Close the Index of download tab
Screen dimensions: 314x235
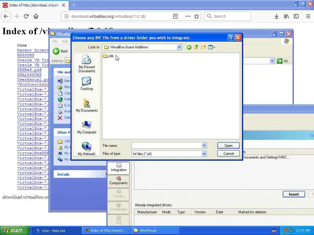tap(63, 5)
